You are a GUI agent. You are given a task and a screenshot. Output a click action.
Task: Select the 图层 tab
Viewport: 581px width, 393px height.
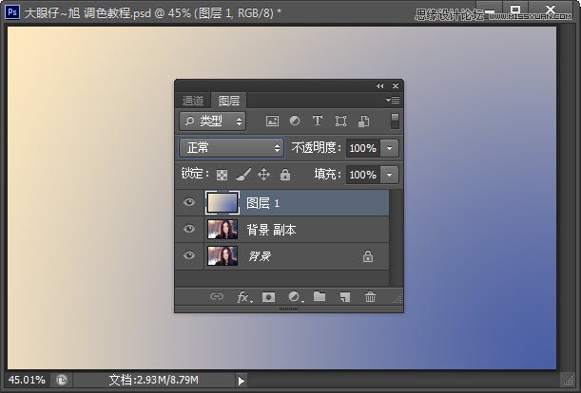(228, 101)
